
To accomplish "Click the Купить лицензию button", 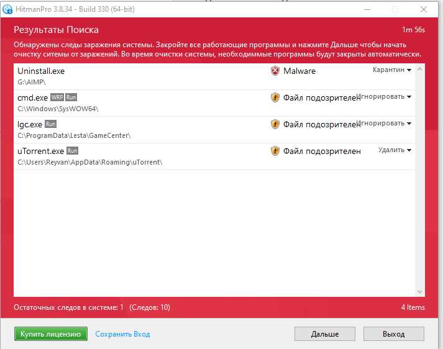I will 51,334.
